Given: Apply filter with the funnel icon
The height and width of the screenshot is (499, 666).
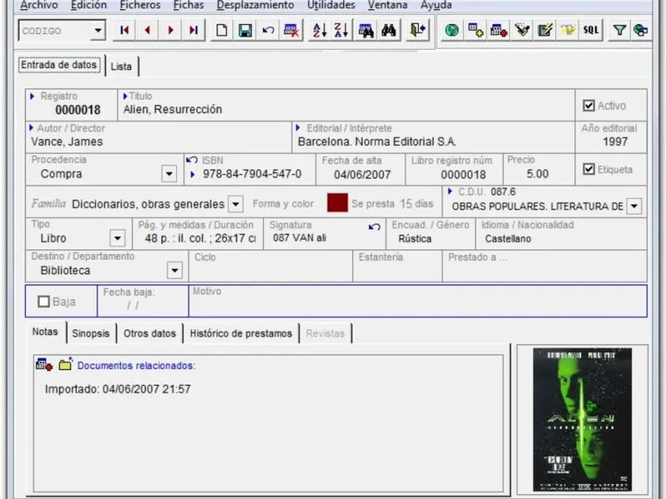Looking at the screenshot, I should (619, 30).
